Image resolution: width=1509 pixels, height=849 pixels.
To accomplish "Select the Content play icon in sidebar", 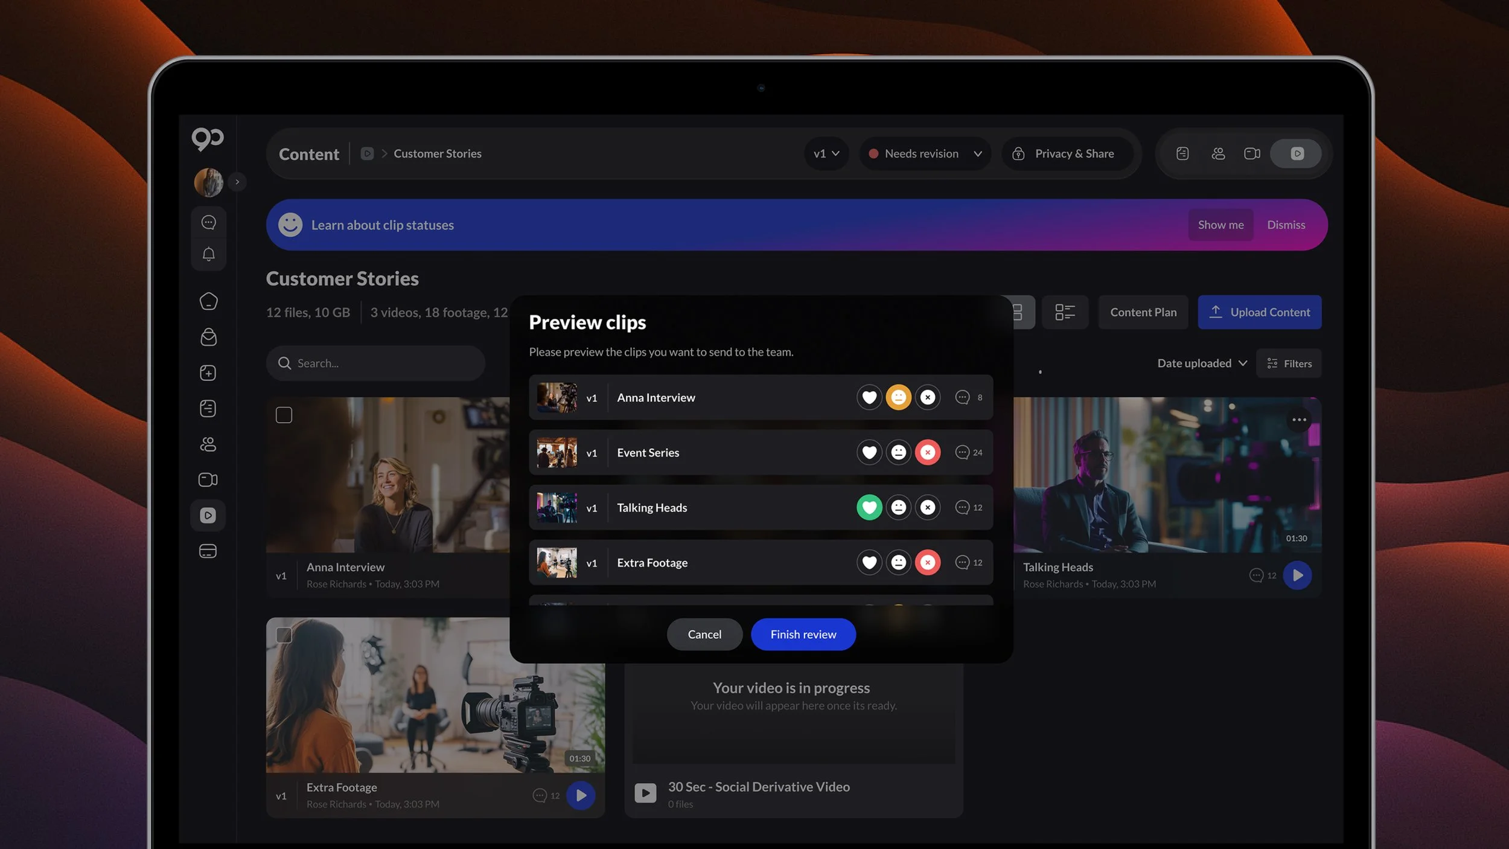I will point(208,515).
